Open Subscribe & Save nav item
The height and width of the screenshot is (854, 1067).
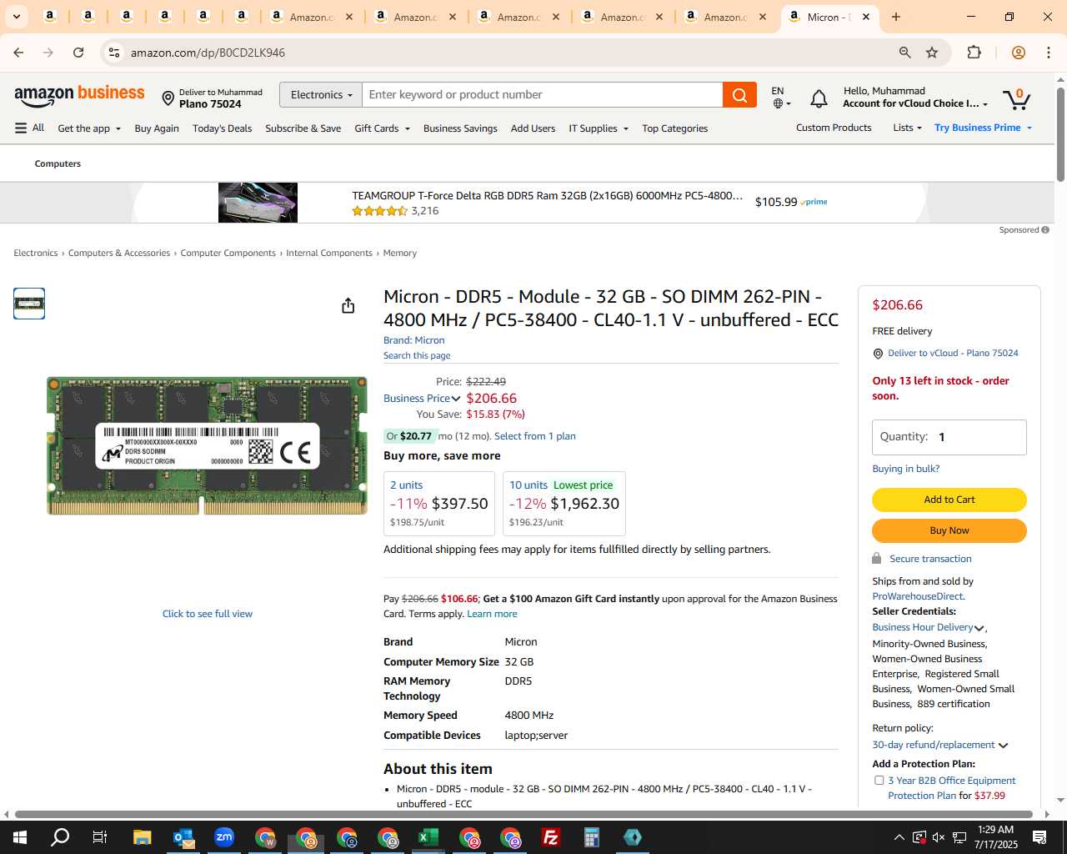pyautogui.click(x=303, y=128)
